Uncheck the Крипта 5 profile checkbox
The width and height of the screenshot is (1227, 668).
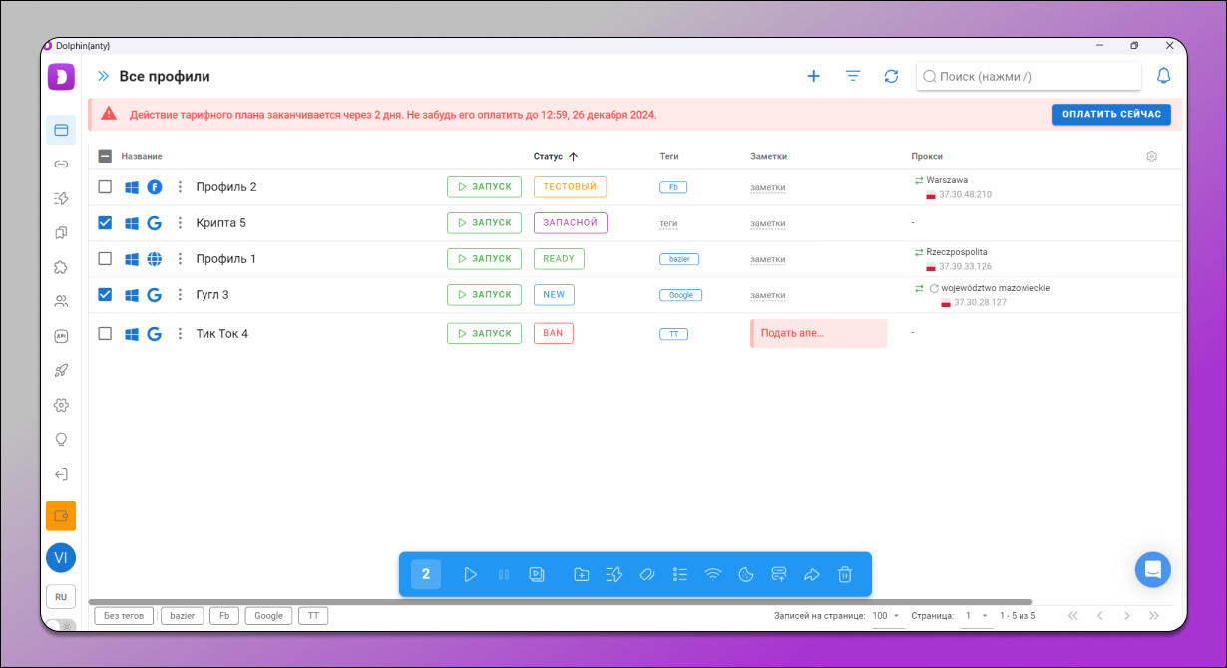[x=105, y=223]
